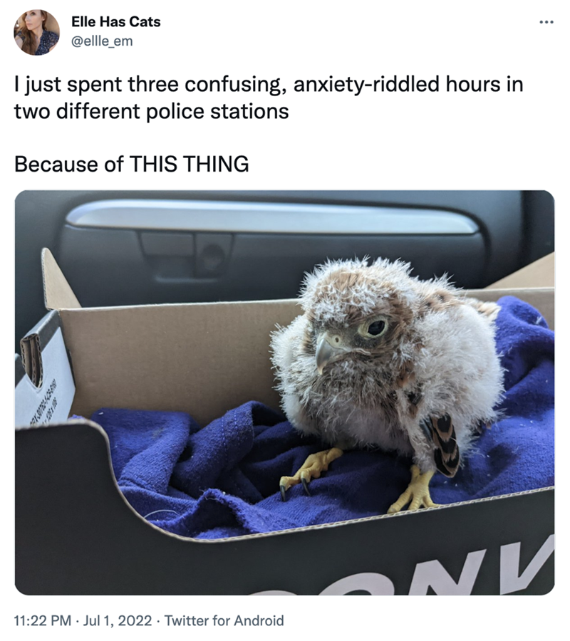
Task: Click Elle Has Cats profile avatar
Action: pos(37,33)
